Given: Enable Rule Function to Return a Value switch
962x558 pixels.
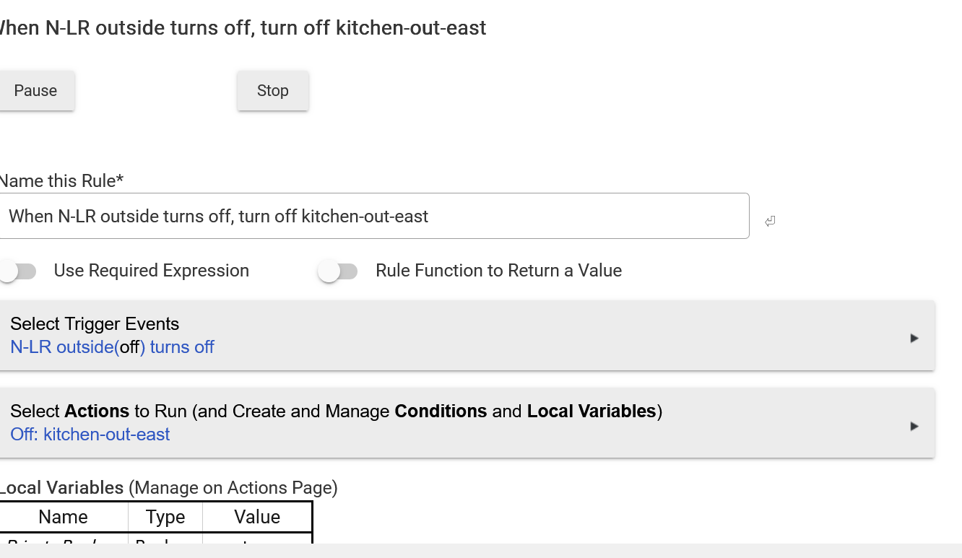Looking at the screenshot, I should click(x=338, y=271).
